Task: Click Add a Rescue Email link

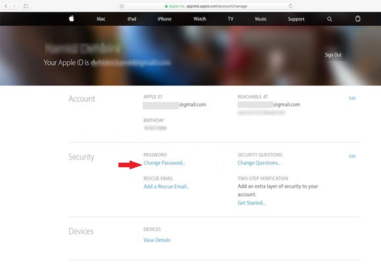Action: [x=166, y=186]
